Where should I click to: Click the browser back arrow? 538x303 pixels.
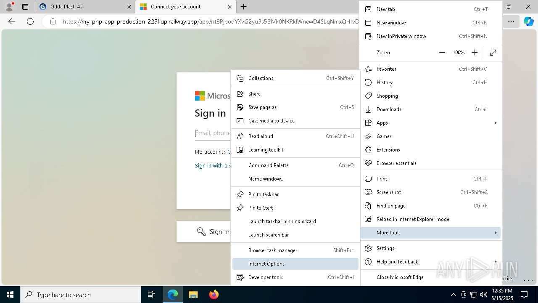[12, 21]
